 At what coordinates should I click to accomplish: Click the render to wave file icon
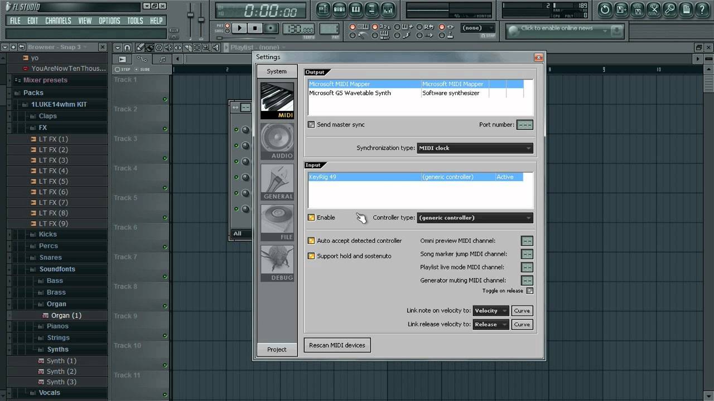(x=637, y=9)
